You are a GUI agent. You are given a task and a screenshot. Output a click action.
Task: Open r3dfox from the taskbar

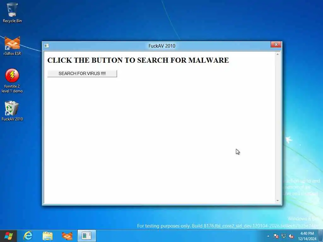click(x=67, y=236)
